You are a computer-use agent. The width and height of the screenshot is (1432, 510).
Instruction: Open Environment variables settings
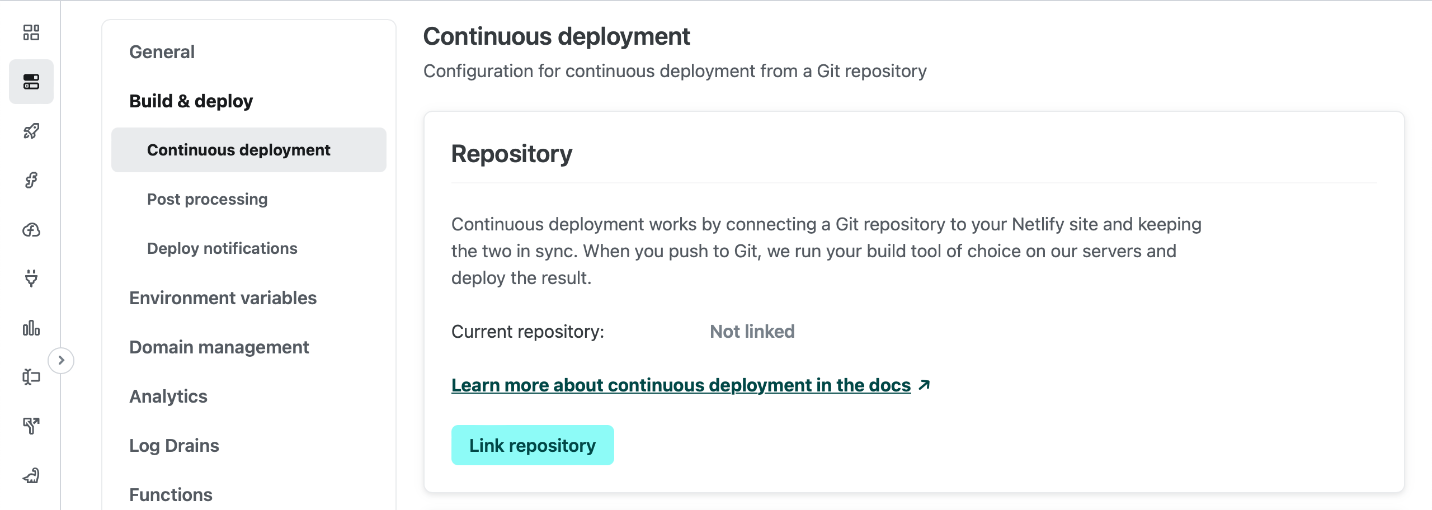click(x=223, y=298)
